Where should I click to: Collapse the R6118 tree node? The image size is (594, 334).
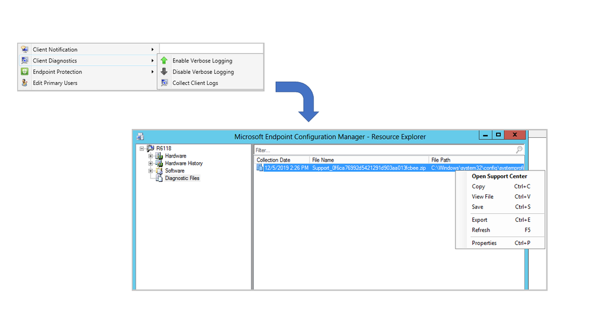[142, 149]
